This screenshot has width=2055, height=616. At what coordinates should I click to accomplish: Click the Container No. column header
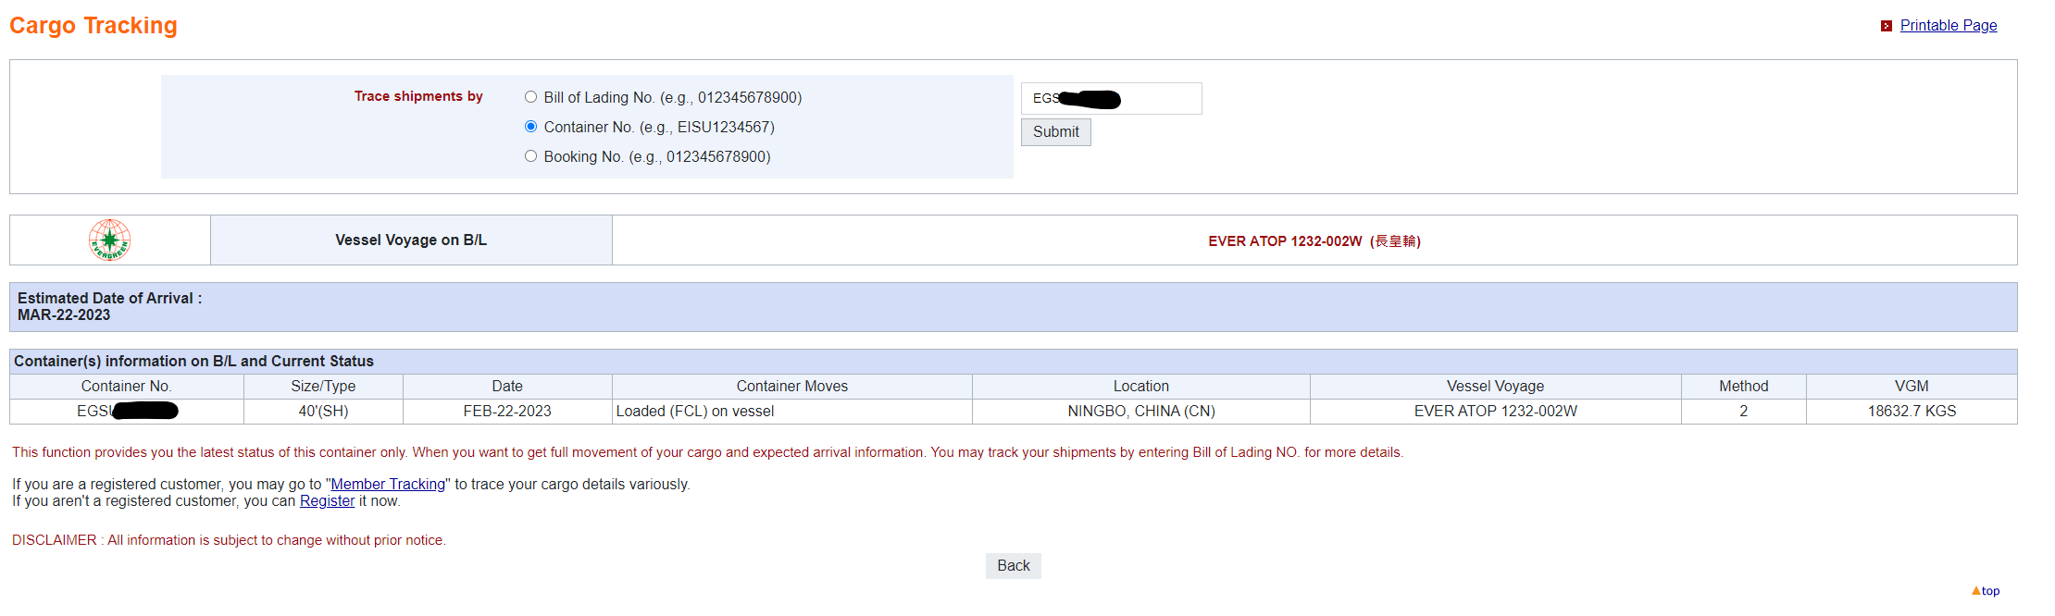(x=127, y=387)
